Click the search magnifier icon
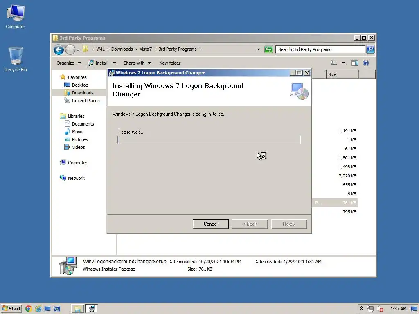This screenshot has width=419, height=314. coord(370,49)
